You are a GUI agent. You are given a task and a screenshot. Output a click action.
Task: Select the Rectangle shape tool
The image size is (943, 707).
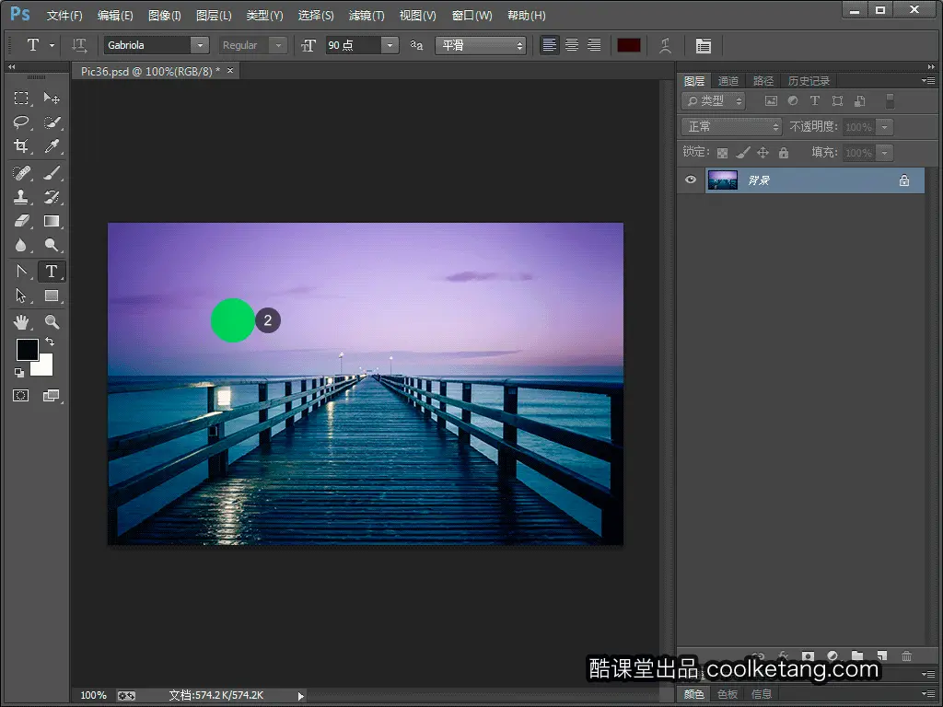52,296
